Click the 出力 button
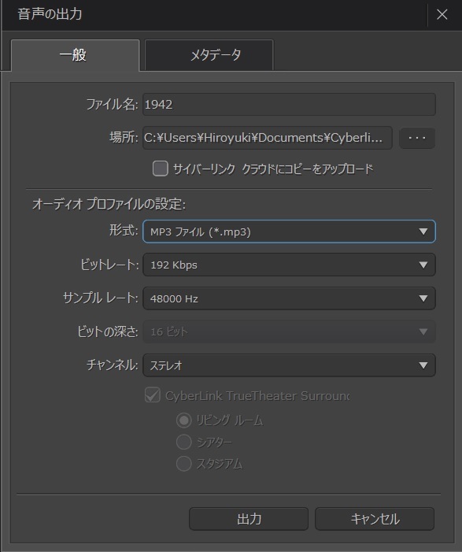 [249, 519]
